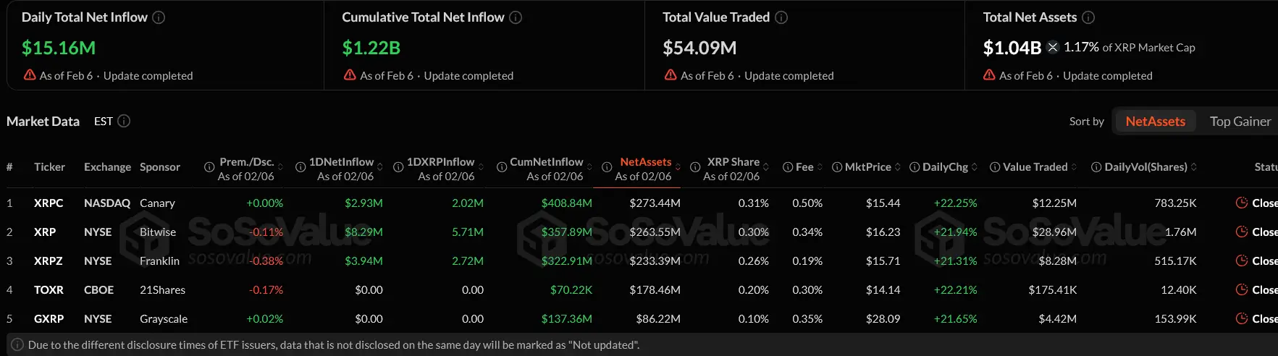This screenshot has height=356, width=1278.
Task: Click the TOXR clock status icon
Action: [x=1241, y=290]
